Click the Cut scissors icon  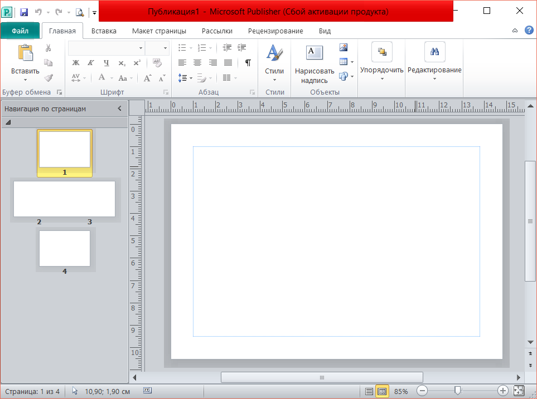pyautogui.click(x=49, y=48)
